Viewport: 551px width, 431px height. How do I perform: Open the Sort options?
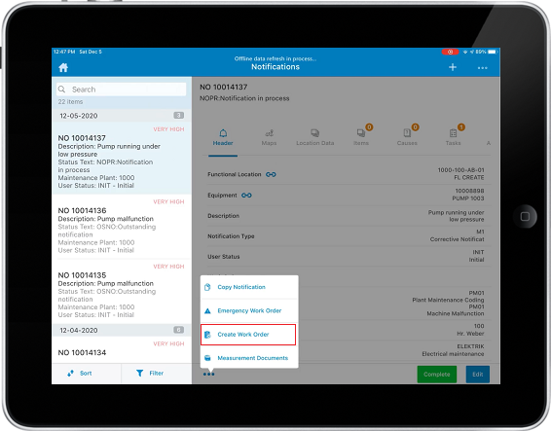tap(80, 373)
